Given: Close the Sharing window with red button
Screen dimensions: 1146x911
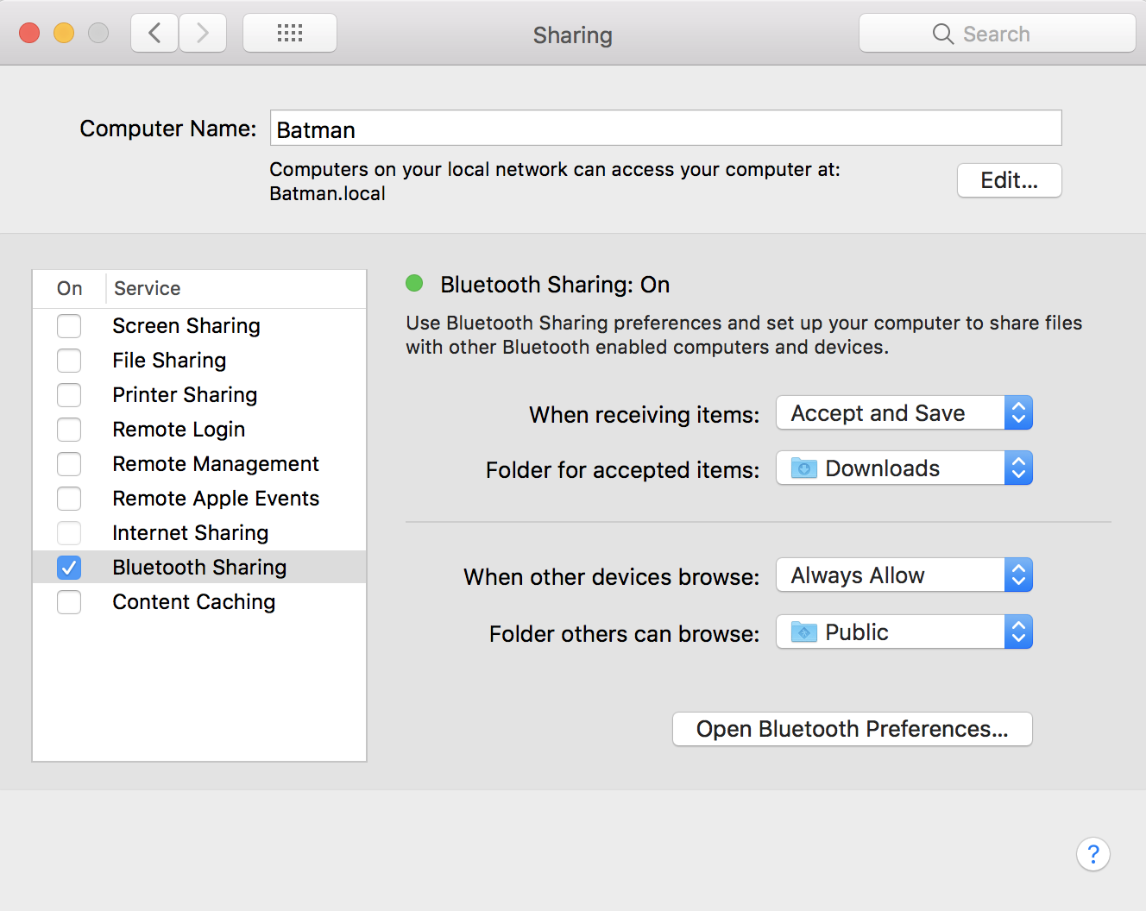Looking at the screenshot, I should tap(29, 33).
